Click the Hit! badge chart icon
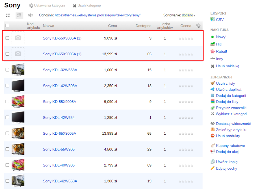The image size is (260, 194). tap(213, 44)
